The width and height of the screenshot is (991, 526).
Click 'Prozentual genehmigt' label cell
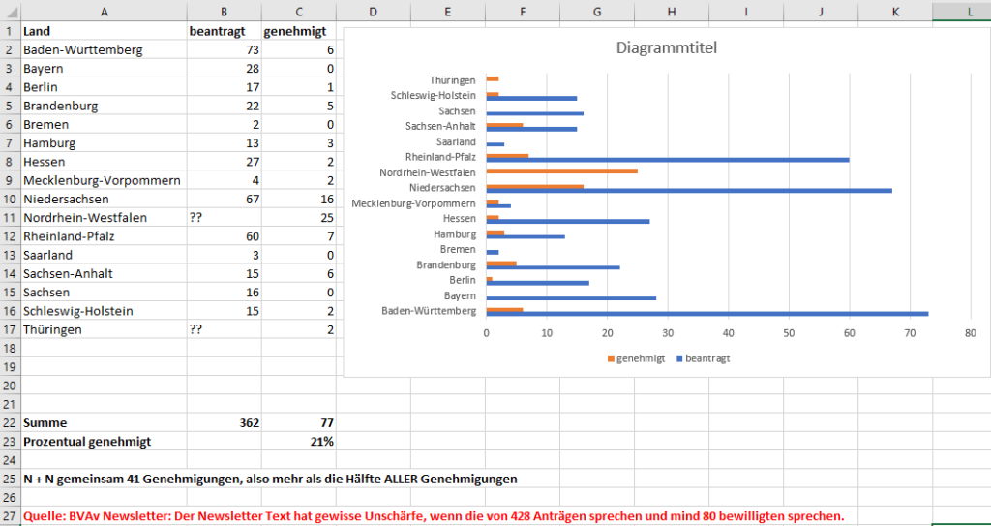point(104,442)
